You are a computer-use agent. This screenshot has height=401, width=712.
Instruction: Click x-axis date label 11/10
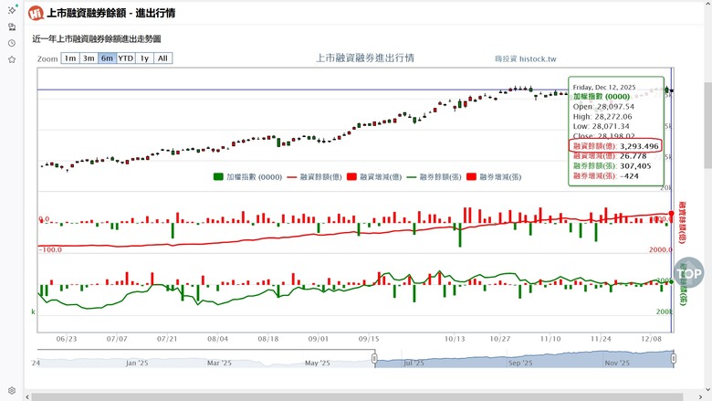tap(550, 339)
